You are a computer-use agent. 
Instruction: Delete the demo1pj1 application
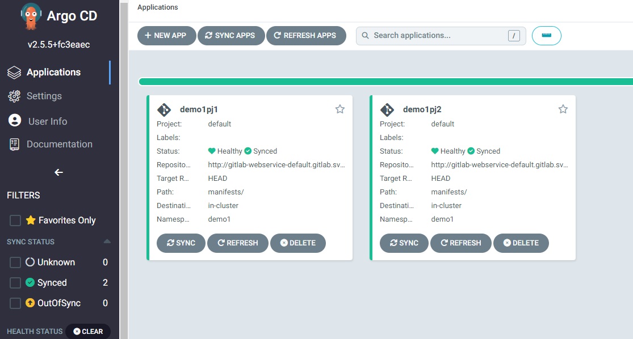298,243
